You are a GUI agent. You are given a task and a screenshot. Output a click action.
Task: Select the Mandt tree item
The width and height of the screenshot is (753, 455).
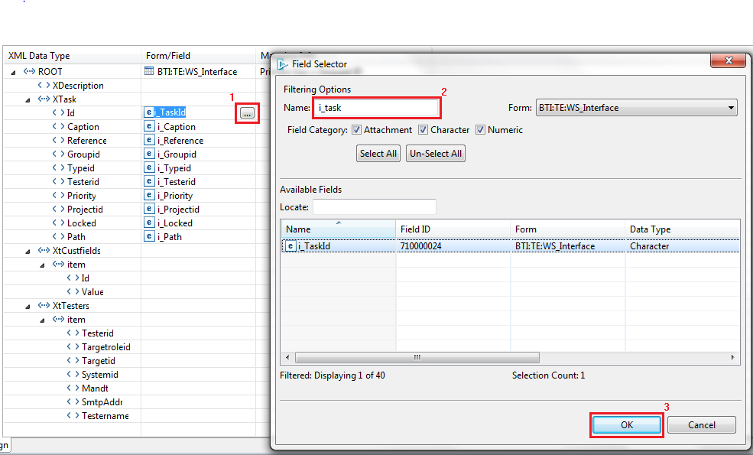(x=95, y=388)
